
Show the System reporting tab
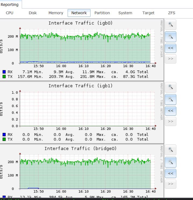pos(125,13)
